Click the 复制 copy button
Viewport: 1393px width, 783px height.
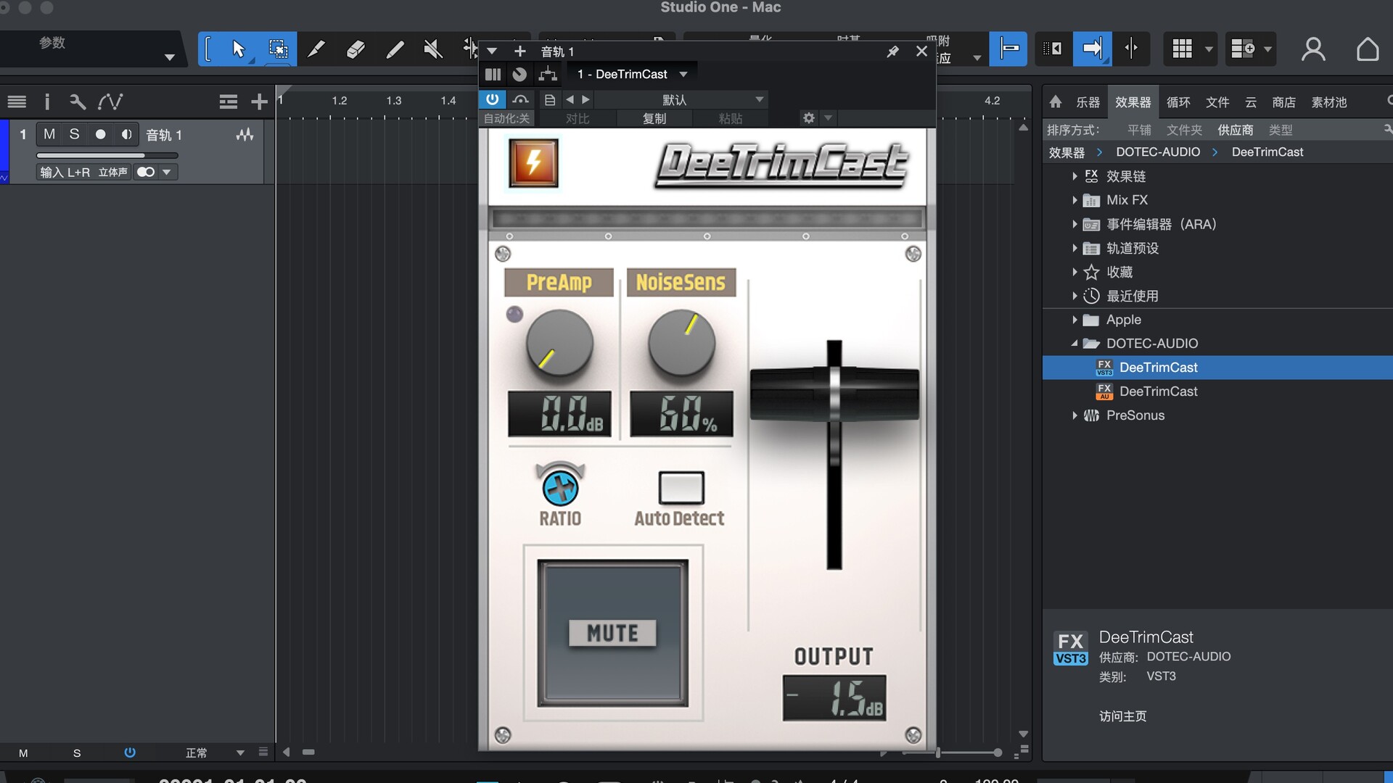654,118
